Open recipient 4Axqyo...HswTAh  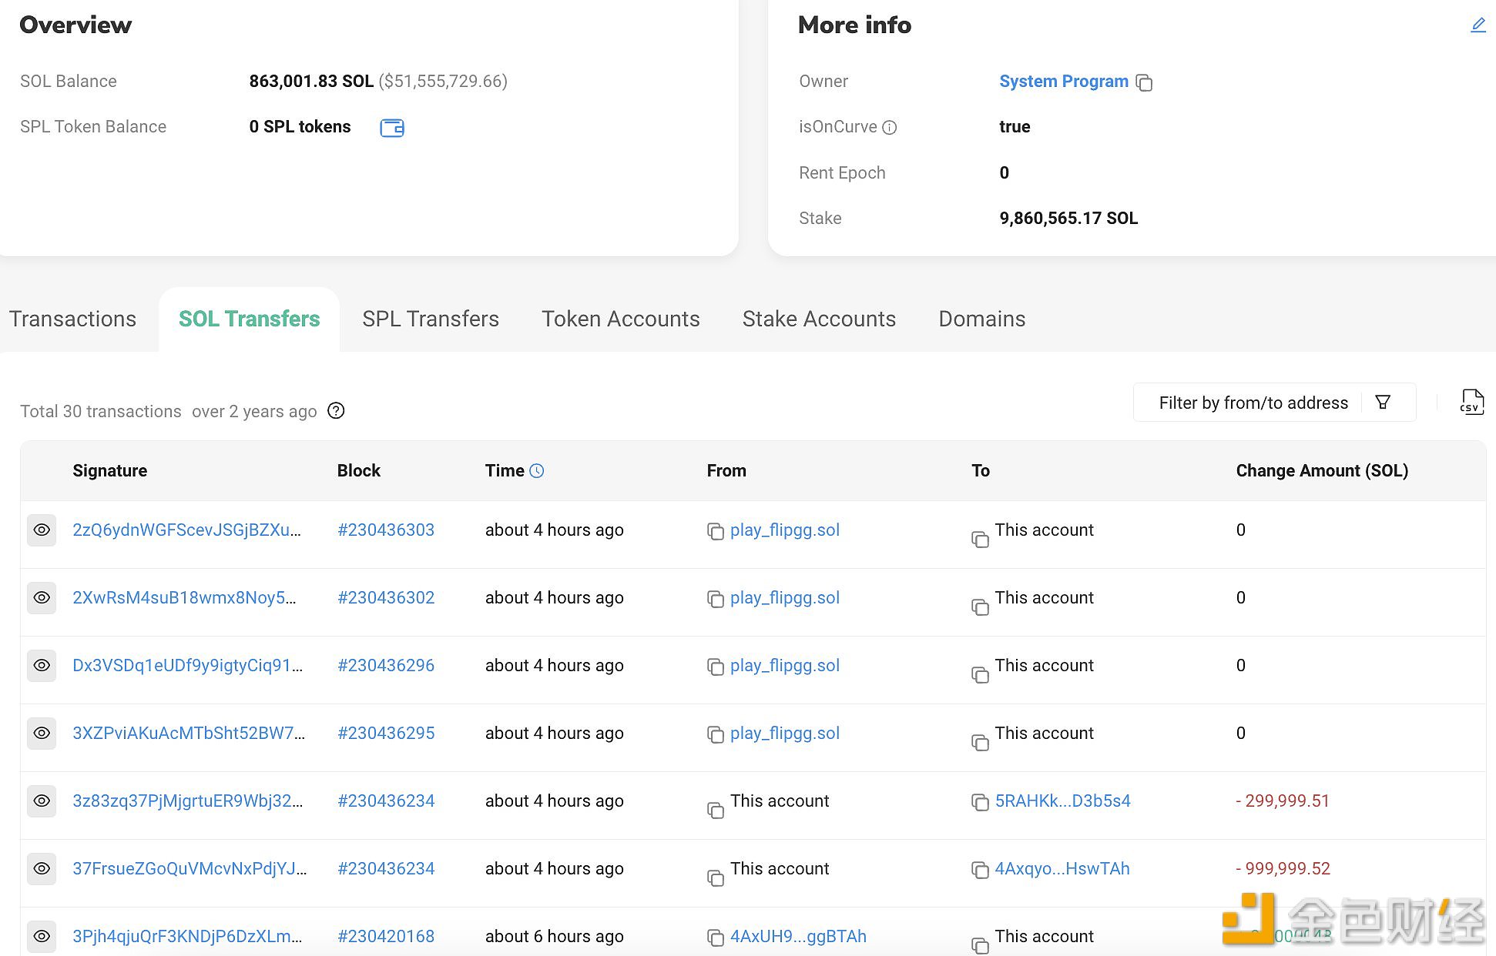(x=1062, y=869)
